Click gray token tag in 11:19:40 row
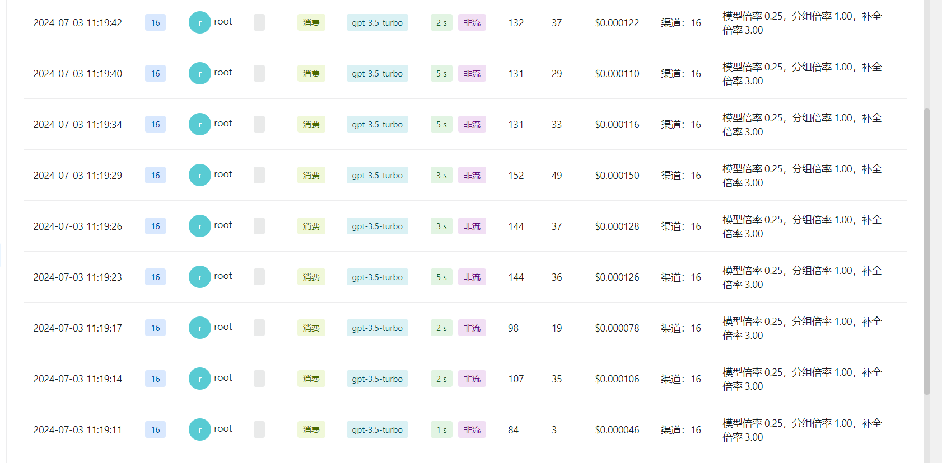942x463 pixels. click(259, 73)
